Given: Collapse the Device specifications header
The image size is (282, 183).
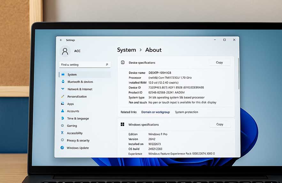Looking at the screenshot, I should tap(176, 62).
